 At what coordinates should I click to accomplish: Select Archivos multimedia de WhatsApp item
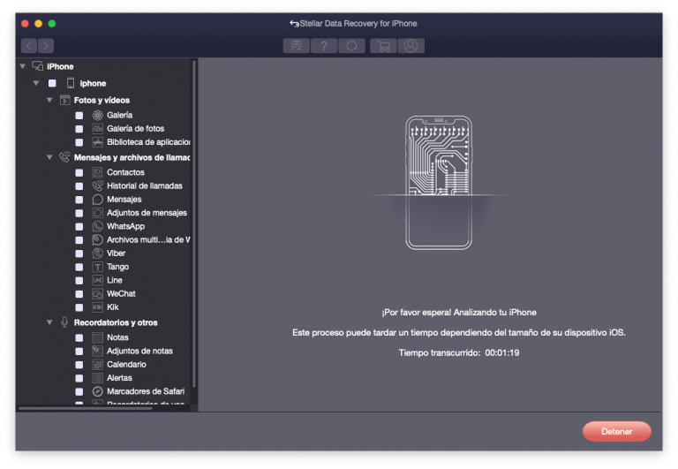click(x=148, y=239)
